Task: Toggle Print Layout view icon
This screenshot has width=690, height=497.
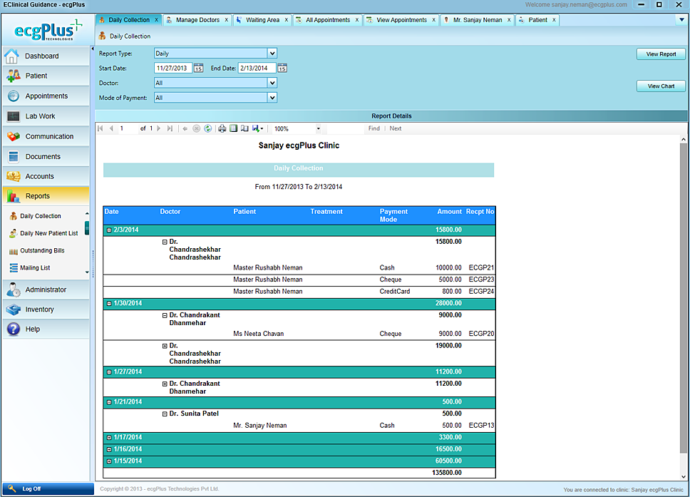Action: (x=233, y=129)
